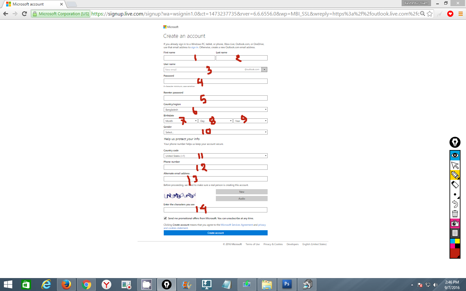Open the birthdate Day dropdown
This screenshot has height=291, width=466.
[216, 121]
